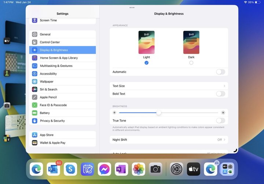Tap the three-dot multitasking button at top
This screenshot has width=264, height=184.
[x=132, y=8]
